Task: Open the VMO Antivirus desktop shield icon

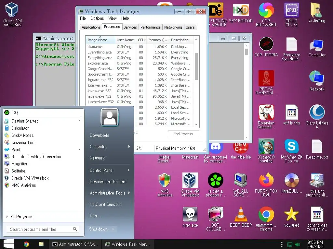Action: coord(165,185)
